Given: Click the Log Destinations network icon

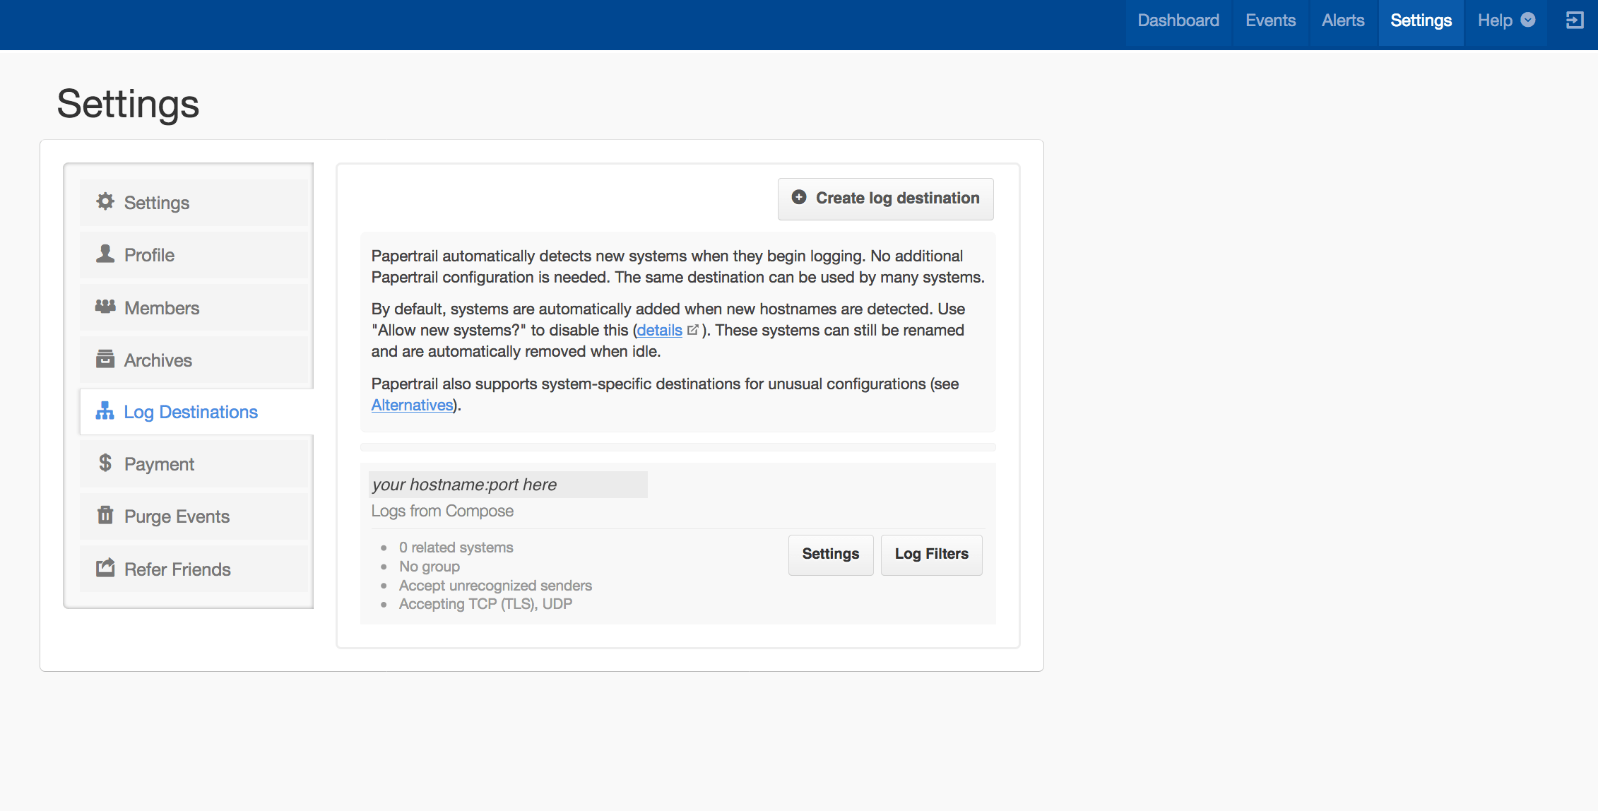Looking at the screenshot, I should point(105,411).
